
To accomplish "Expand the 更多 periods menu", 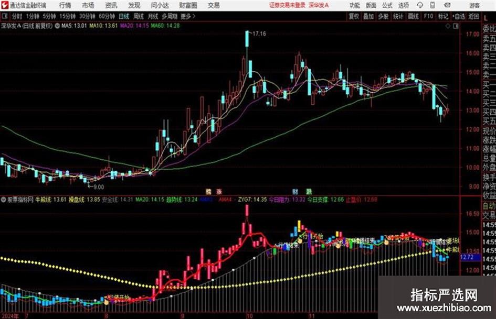I will coord(187,16).
